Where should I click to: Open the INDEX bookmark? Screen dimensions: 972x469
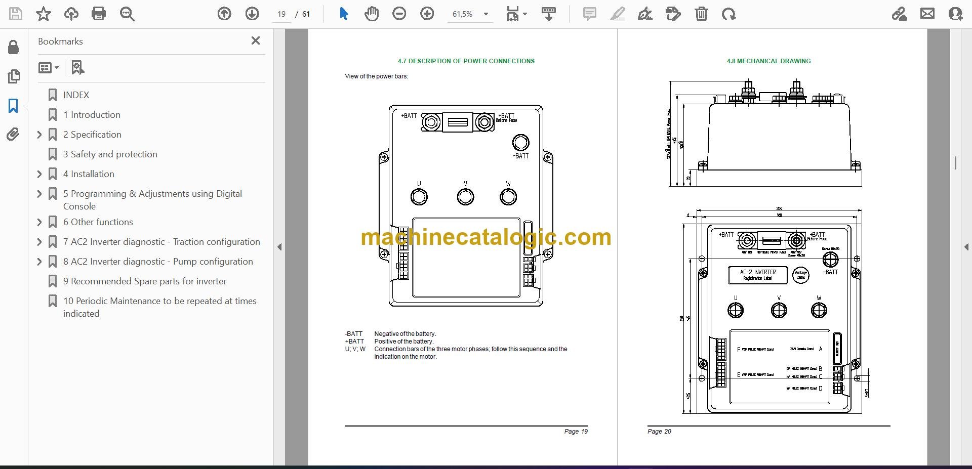tap(76, 95)
